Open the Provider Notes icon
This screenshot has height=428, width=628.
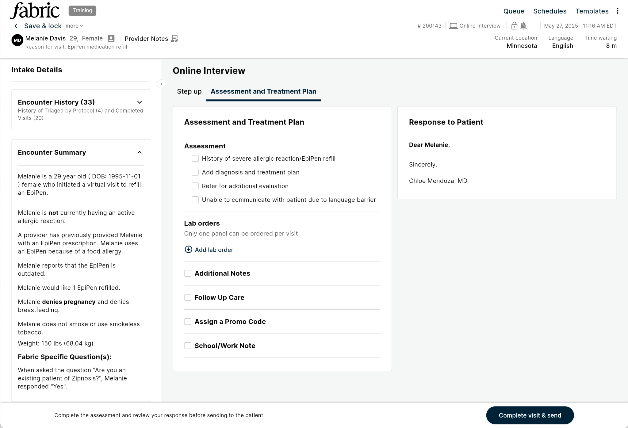(174, 39)
